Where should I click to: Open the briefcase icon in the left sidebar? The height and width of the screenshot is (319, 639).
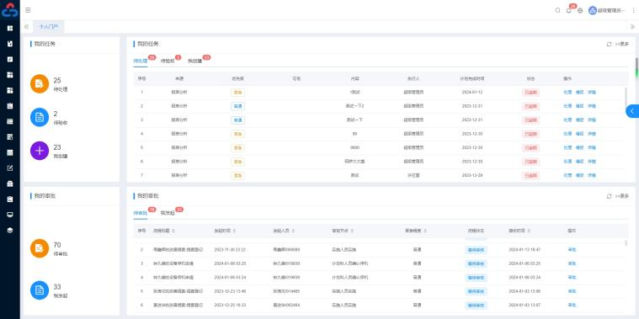pos(10,183)
